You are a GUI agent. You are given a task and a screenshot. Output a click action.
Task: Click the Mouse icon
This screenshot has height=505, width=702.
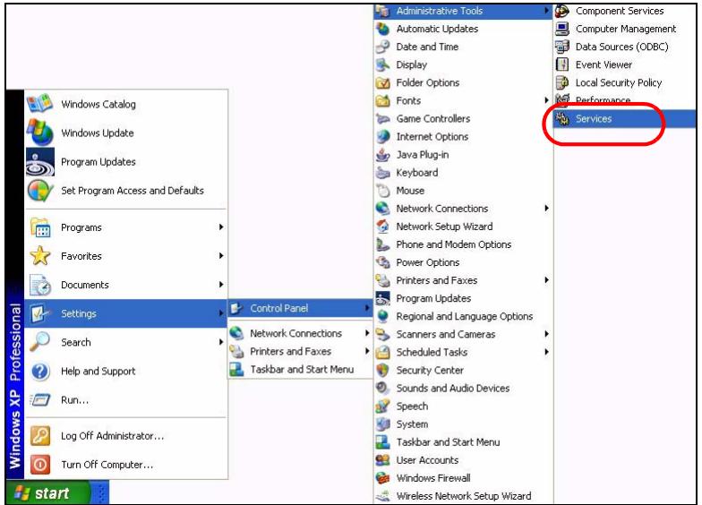click(383, 190)
